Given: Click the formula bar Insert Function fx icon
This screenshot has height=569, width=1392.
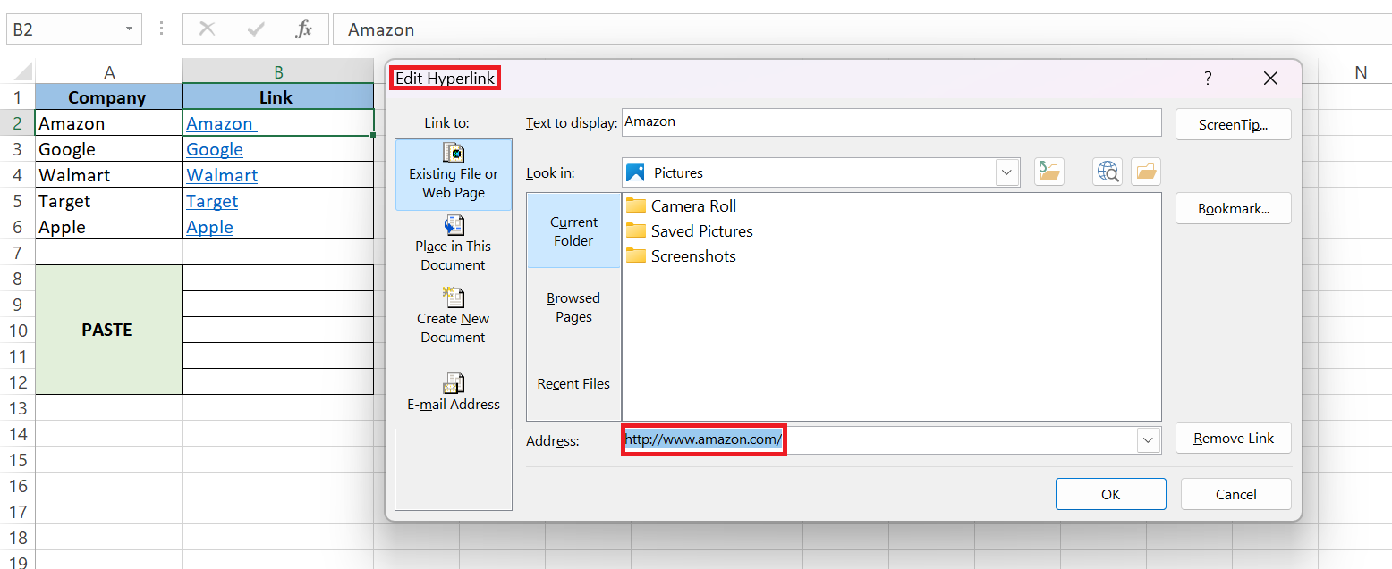Looking at the screenshot, I should 304,29.
